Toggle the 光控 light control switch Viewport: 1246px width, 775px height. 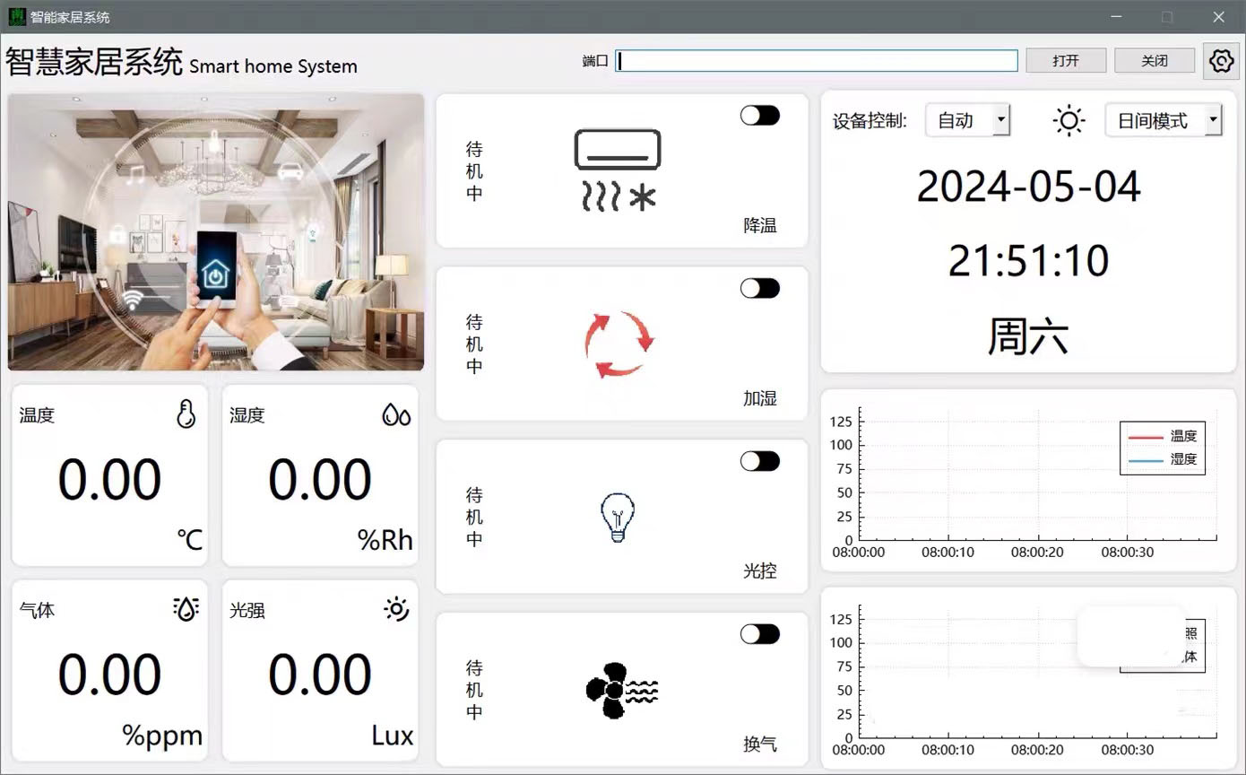point(760,461)
